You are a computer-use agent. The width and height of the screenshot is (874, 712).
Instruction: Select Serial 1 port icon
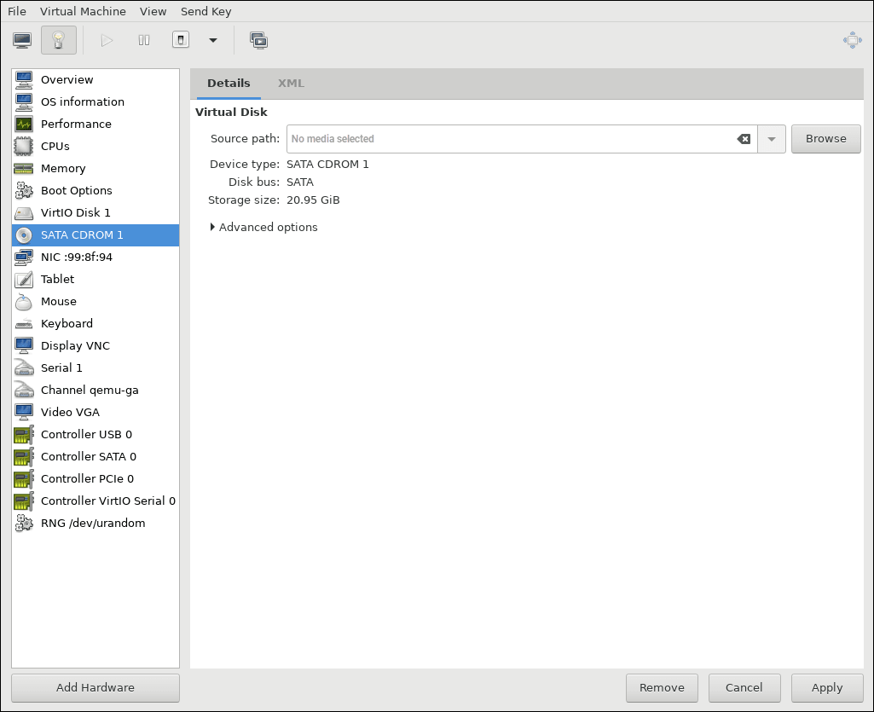coord(24,368)
